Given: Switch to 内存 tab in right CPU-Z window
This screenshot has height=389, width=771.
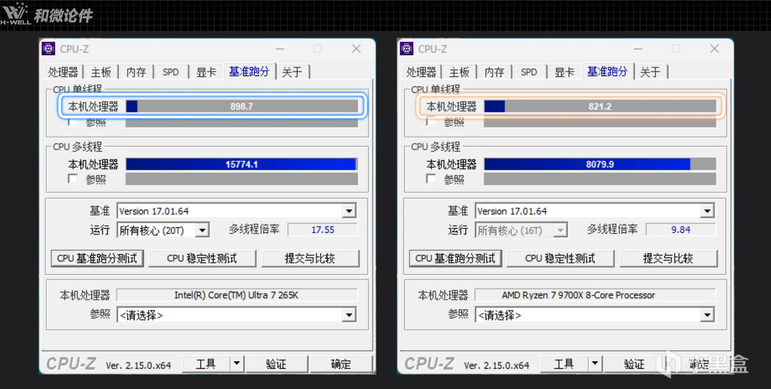Looking at the screenshot, I should click(495, 72).
